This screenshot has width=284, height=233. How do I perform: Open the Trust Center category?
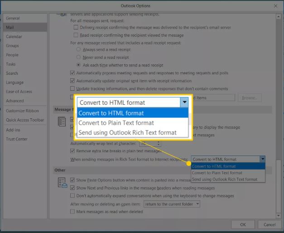25,139
